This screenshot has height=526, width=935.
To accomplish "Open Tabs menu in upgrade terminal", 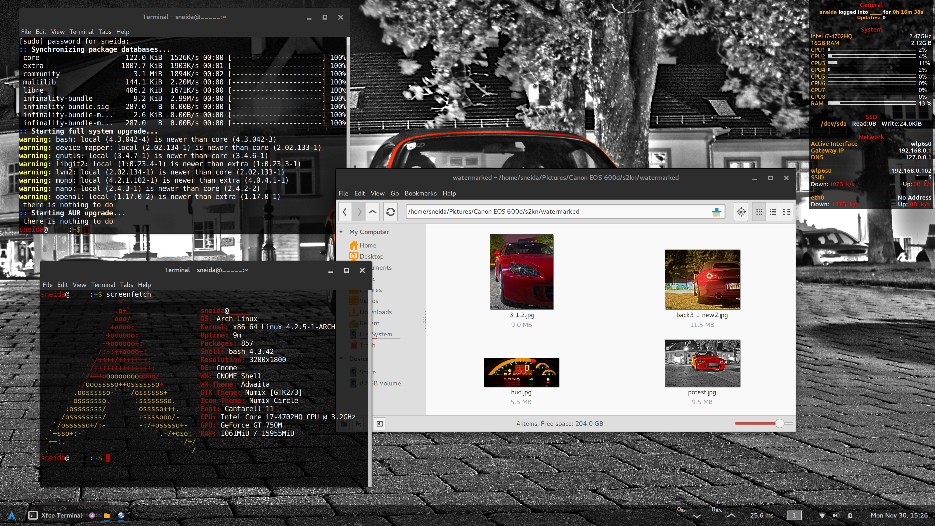I will coord(105,32).
